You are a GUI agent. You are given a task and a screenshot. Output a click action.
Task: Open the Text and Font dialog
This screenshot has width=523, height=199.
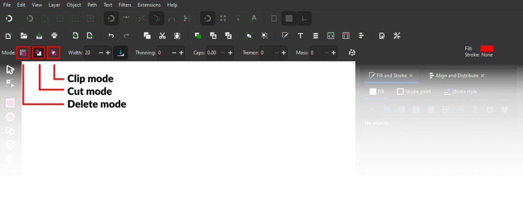pos(300,36)
